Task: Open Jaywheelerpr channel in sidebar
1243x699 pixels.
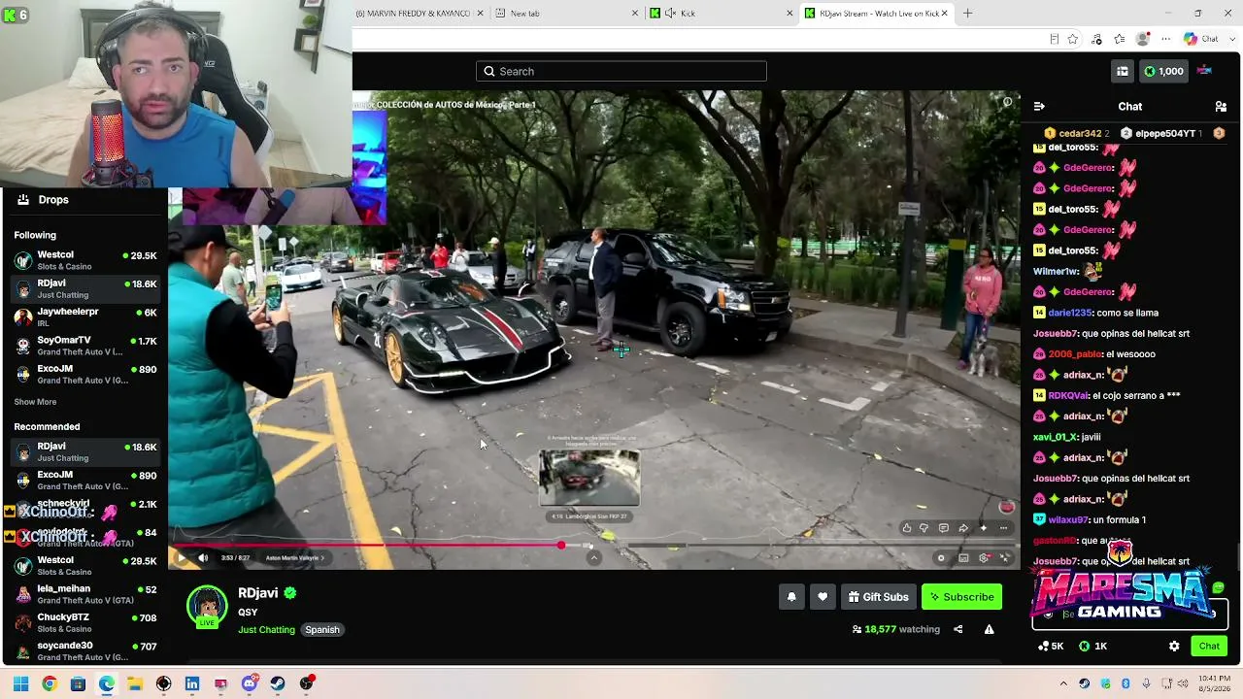Action: [84, 317]
